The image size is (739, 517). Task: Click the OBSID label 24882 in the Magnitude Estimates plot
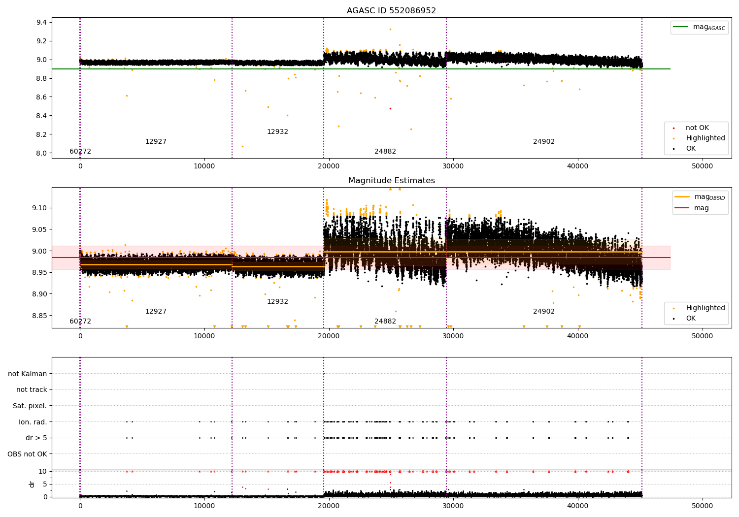[x=385, y=322]
